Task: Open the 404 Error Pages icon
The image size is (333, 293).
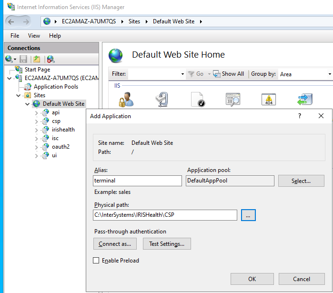Action: point(269,99)
